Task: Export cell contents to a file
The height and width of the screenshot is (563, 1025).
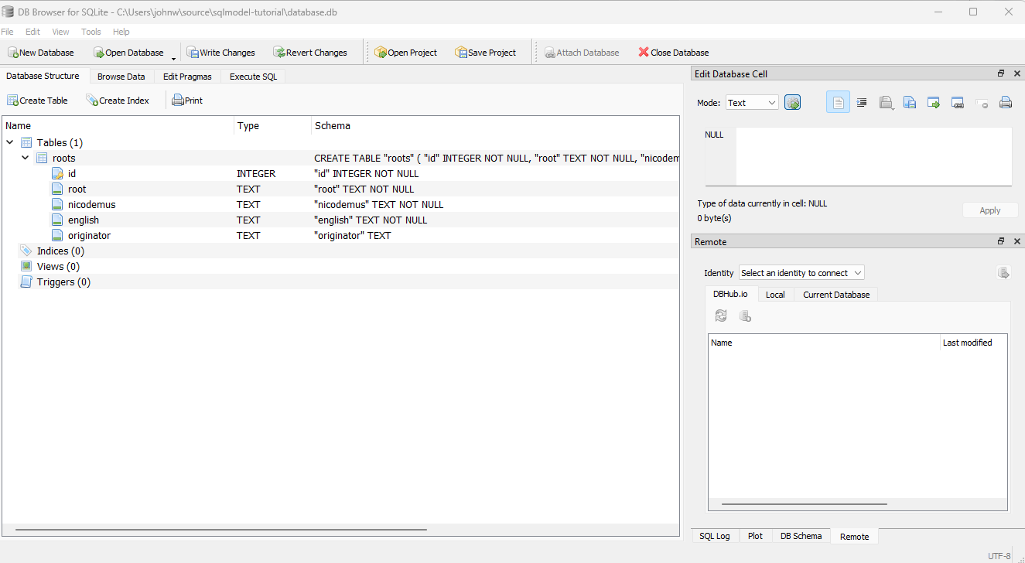Action: (x=910, y=101)
